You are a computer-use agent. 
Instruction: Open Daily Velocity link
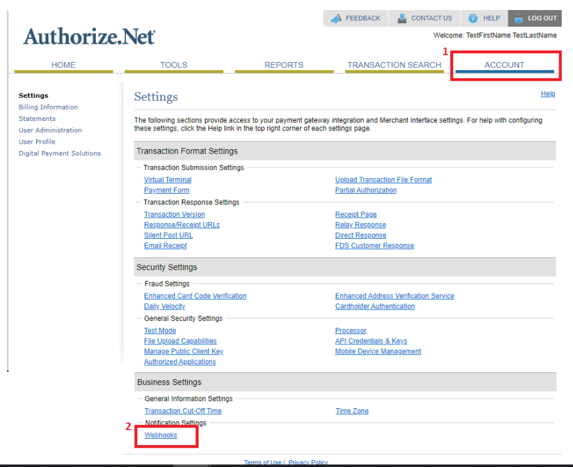tap(164, 307)
